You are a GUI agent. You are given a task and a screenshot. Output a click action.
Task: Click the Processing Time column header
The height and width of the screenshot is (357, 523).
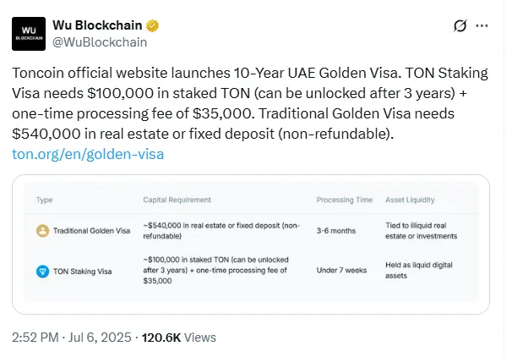tap(345, 200)
